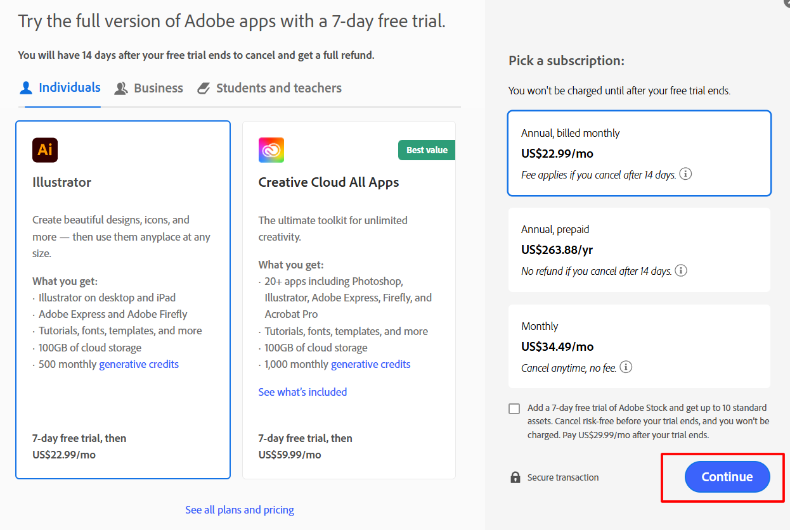790x530 pixels.
Task: Open generative credits link in Illustrator card
Action: (139, 364)
